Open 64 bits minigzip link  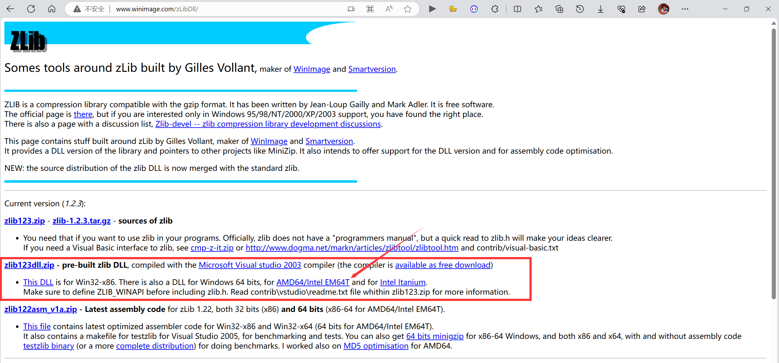[x=435, y=336]
